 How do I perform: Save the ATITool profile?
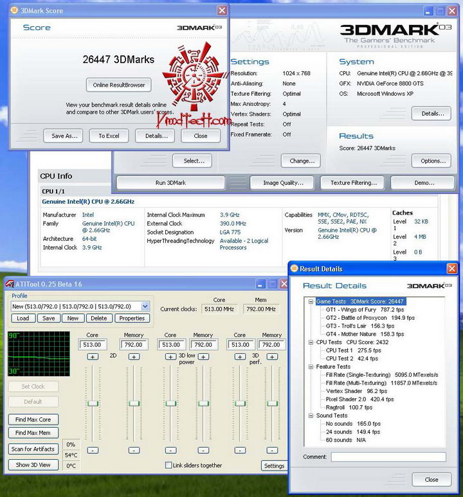tap(49, 318)
